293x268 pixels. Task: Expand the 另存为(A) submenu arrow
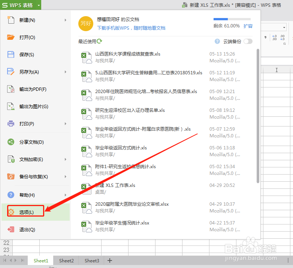[x=66, y=72]
